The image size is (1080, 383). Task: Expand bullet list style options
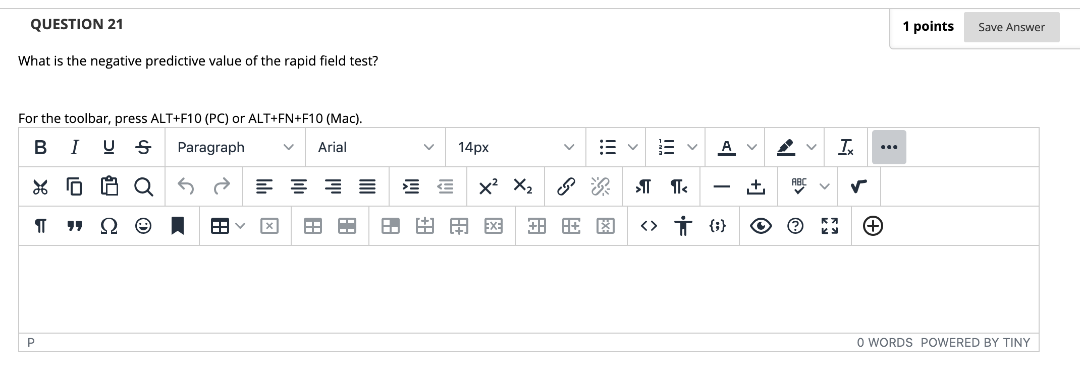(632, 147)
